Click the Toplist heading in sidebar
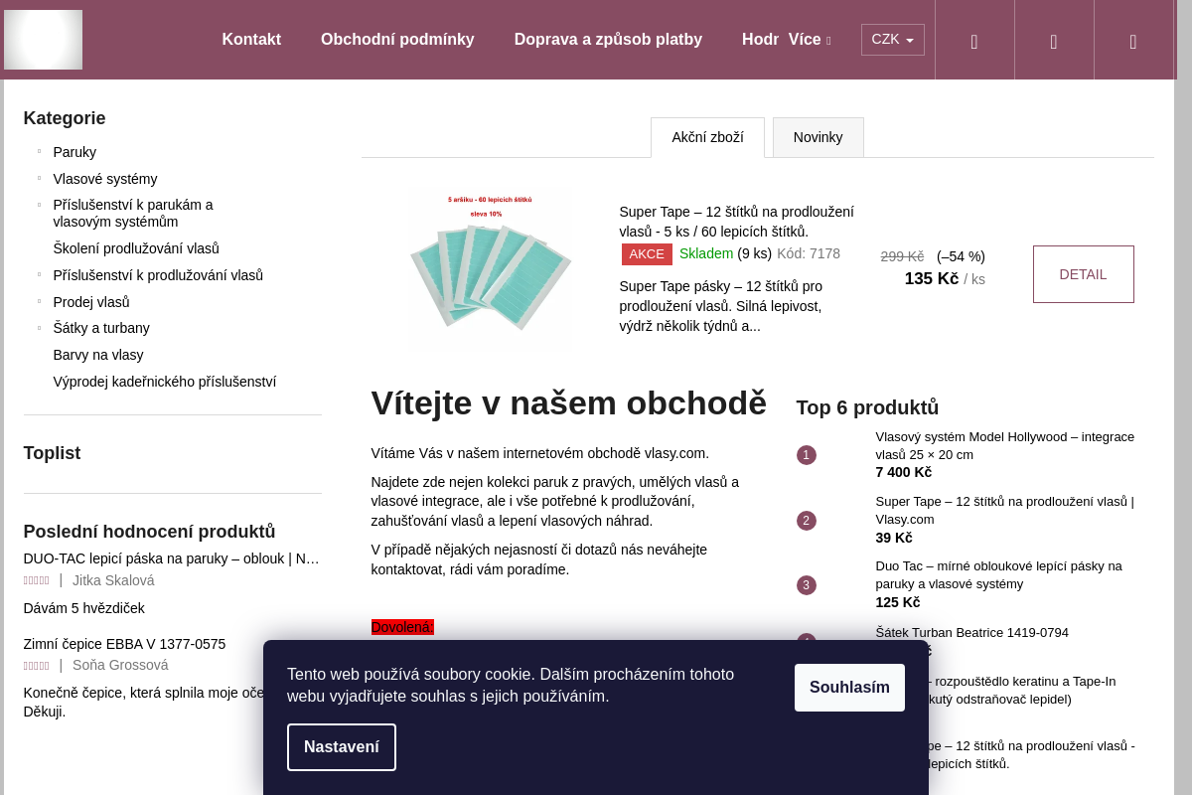The image size is (1192, 795). pos(52,453)
